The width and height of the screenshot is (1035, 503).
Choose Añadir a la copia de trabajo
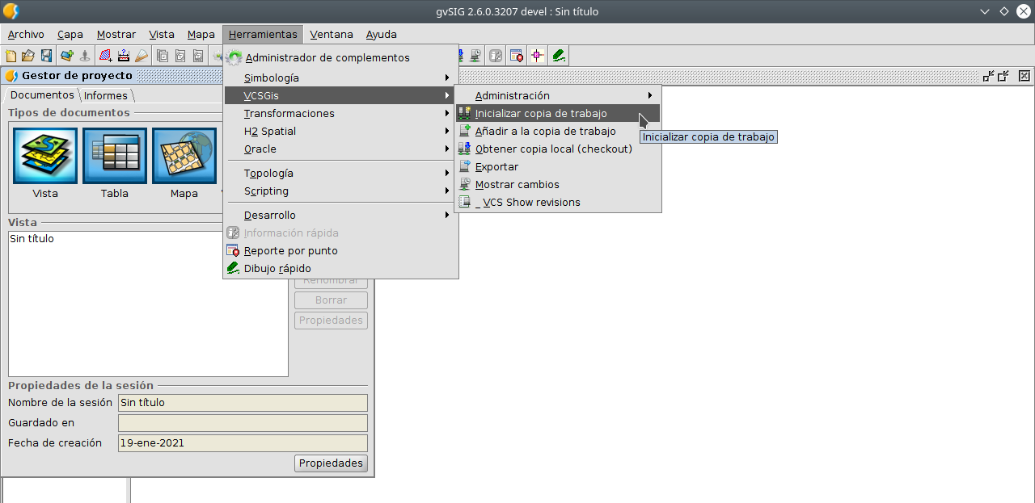coord(558,132)
